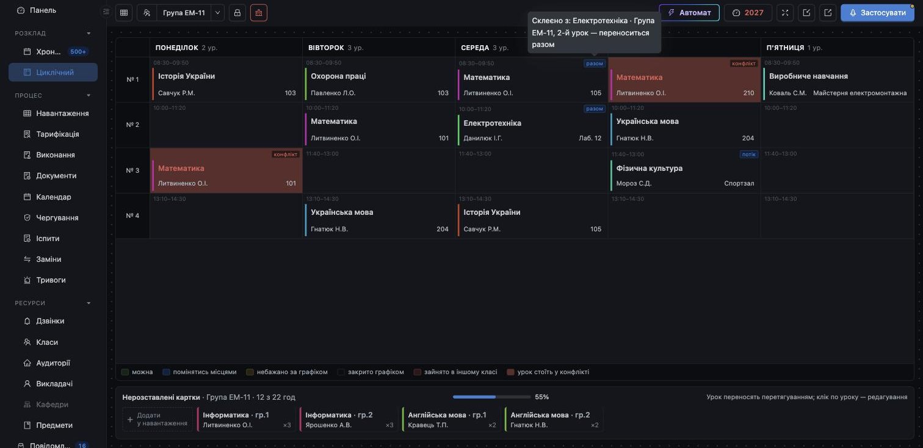Click the placement progress bar at 55%
The image size is (923, 448).
click(x=491, y=397)
